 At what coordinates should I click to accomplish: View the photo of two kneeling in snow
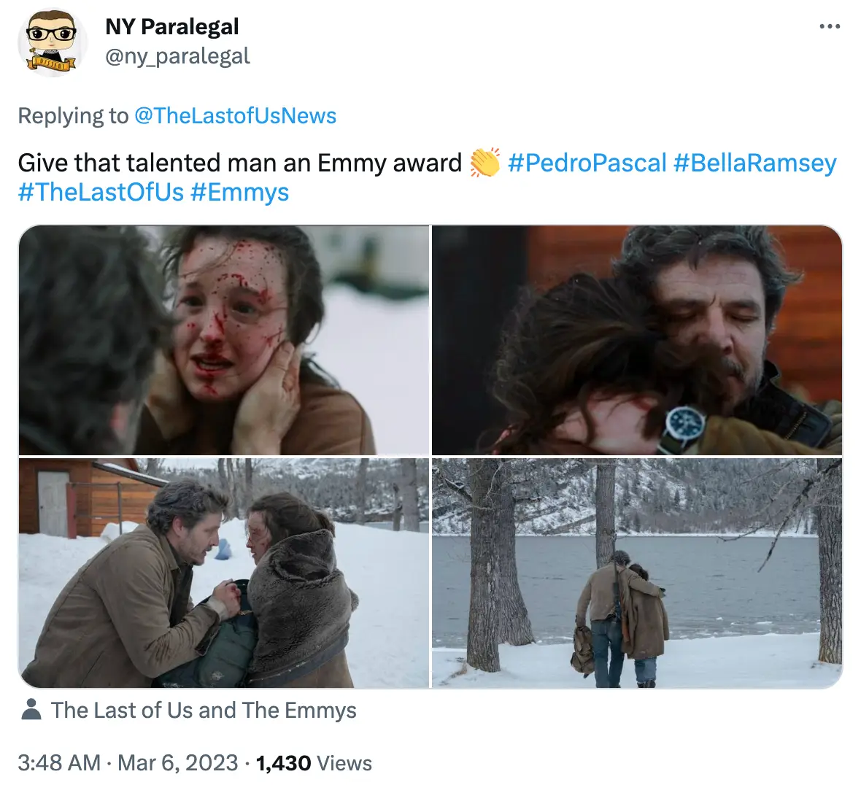point(224,573)
